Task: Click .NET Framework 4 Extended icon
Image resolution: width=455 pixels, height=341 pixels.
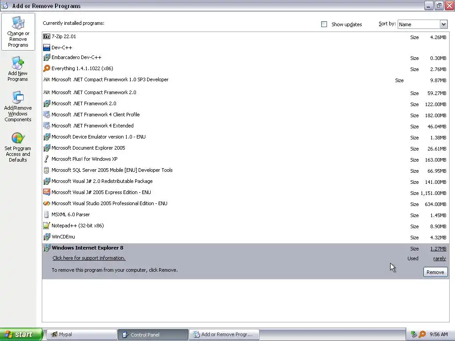Action: [46, 126]
